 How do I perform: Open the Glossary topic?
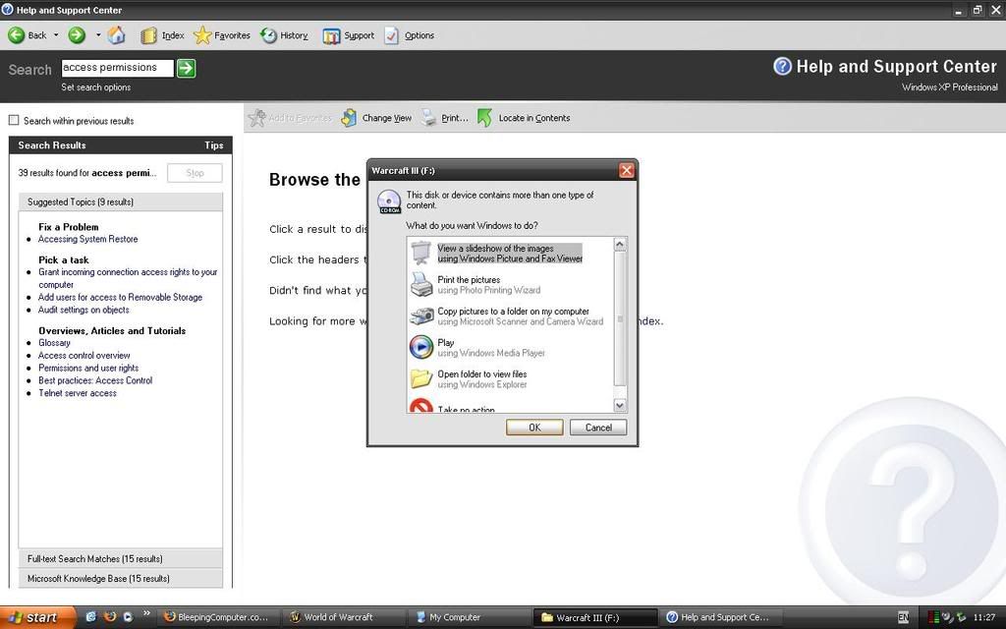click(54, 343)
